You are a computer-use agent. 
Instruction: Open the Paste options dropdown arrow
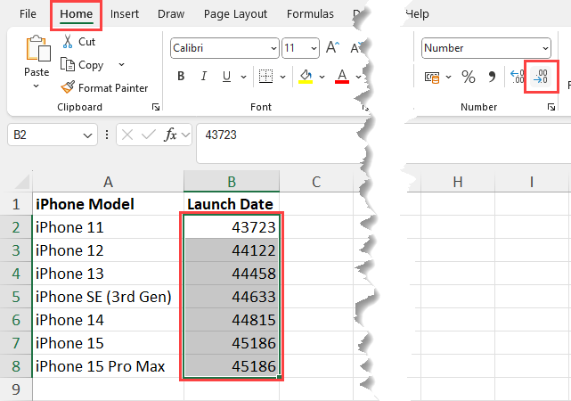[x=36, y=86]
